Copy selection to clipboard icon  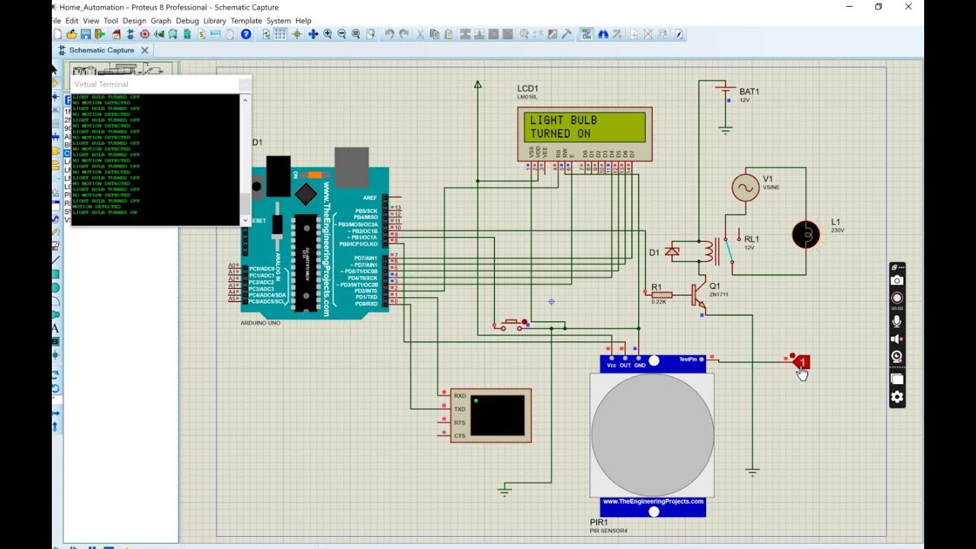[435, 34]
